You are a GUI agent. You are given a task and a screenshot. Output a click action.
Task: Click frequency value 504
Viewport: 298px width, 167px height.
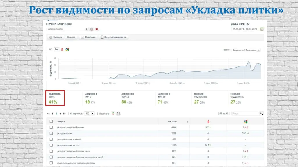click(x=174, y=163)
